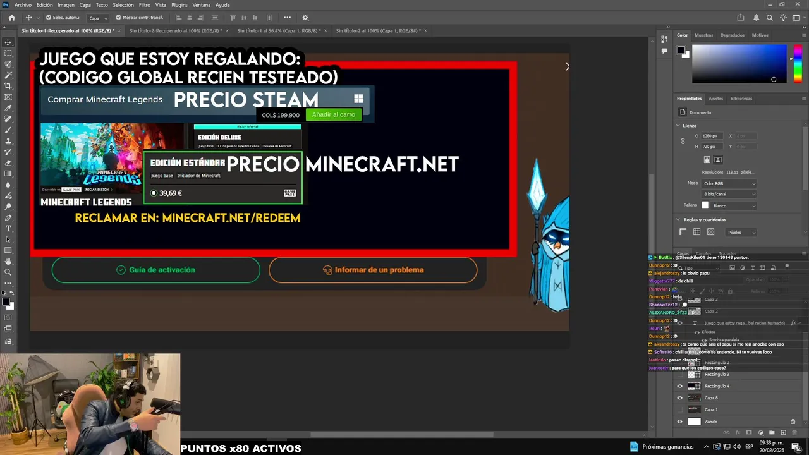This screenshot has width=809, height=455.
Task: Click the lock icon on Fondo layer
Action: [x=793, y=422]
